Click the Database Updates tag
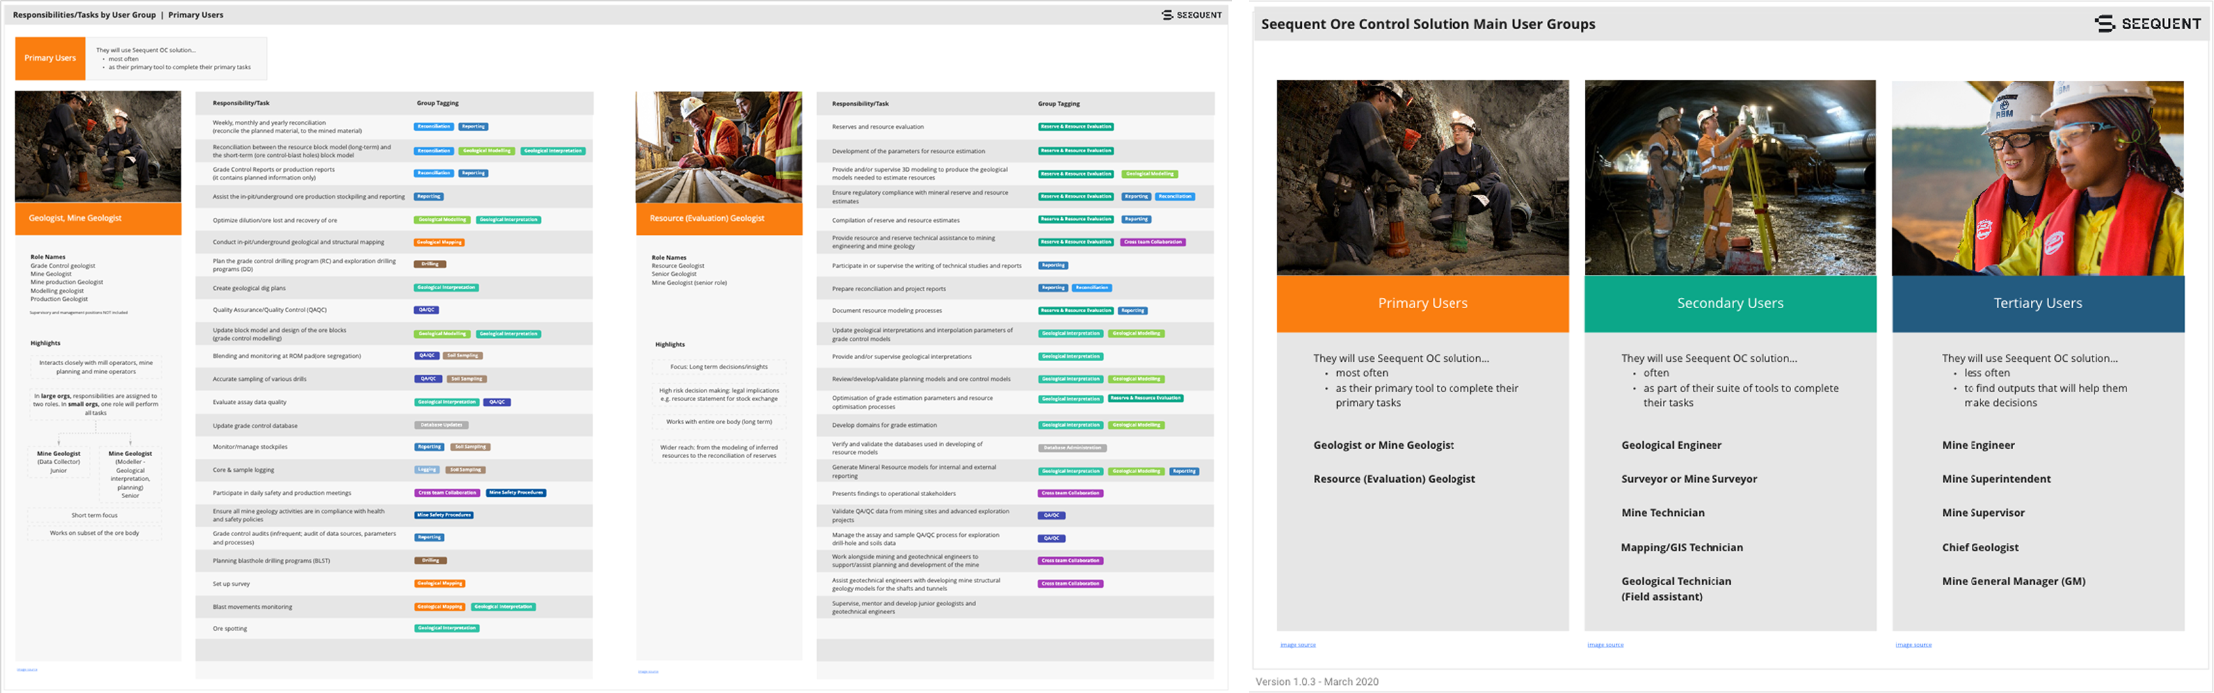The image size is (2214, 693). (x=441, y=425)
